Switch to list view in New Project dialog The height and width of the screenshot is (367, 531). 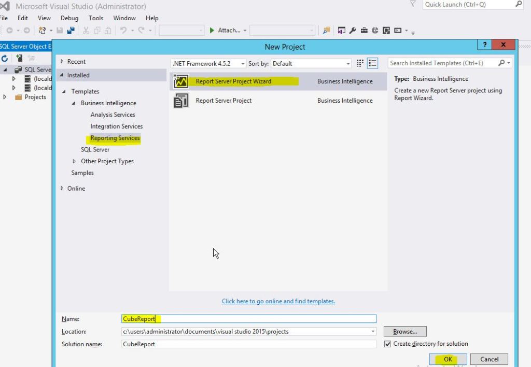[372, 63]
